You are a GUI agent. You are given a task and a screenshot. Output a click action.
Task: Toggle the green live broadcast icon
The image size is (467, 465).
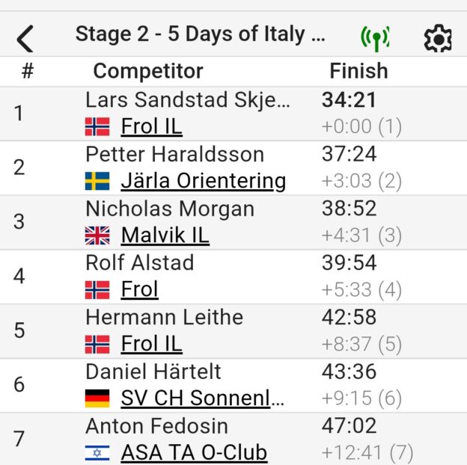pos(375,37)
